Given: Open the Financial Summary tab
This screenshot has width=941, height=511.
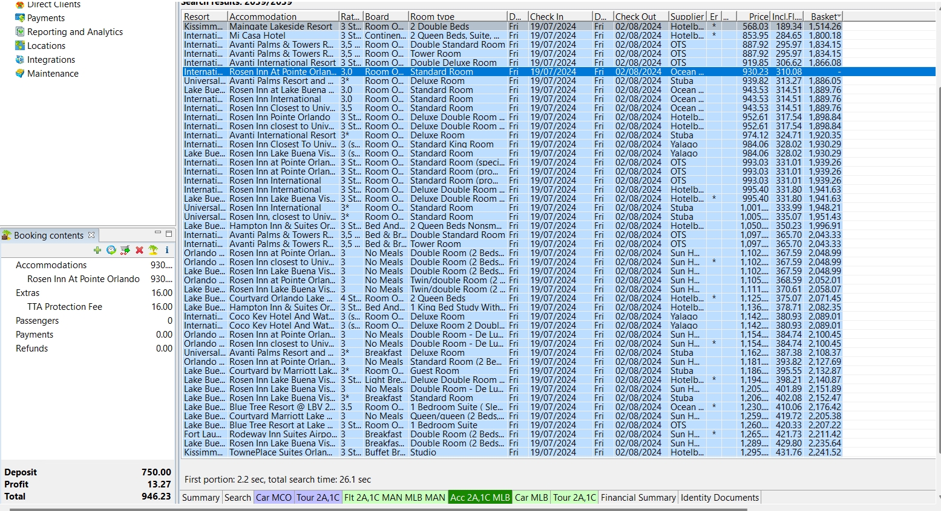Looking at the screenshot, I should point(638,498).
